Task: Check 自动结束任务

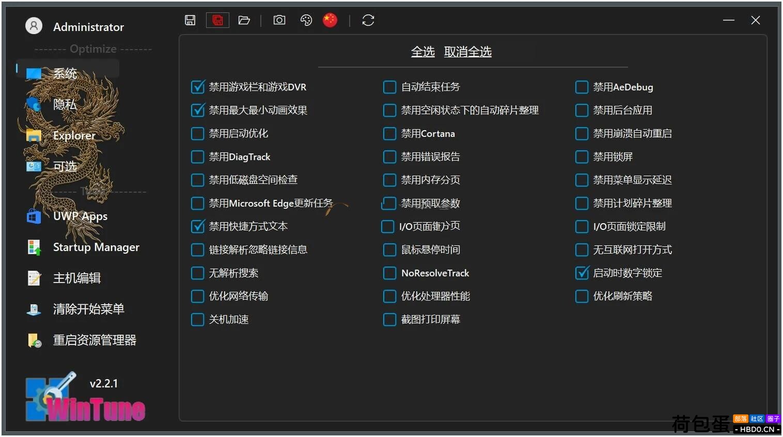Action: tap(390, 87)
